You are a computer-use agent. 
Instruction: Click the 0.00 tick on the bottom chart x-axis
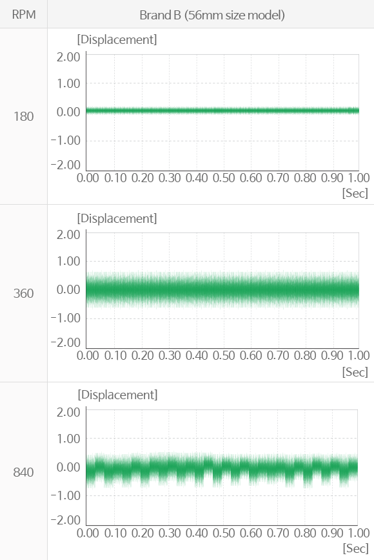coord(88,533)
